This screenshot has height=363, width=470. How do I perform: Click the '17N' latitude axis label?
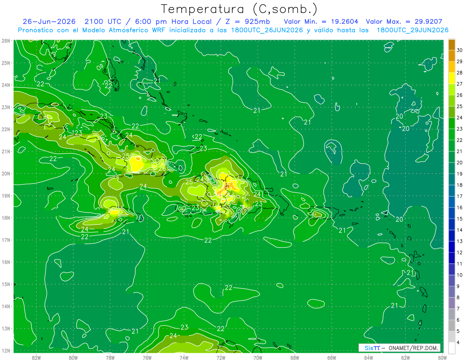(x=6, y=240)
